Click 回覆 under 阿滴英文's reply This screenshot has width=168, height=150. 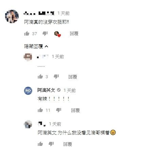tap(76, 110)
